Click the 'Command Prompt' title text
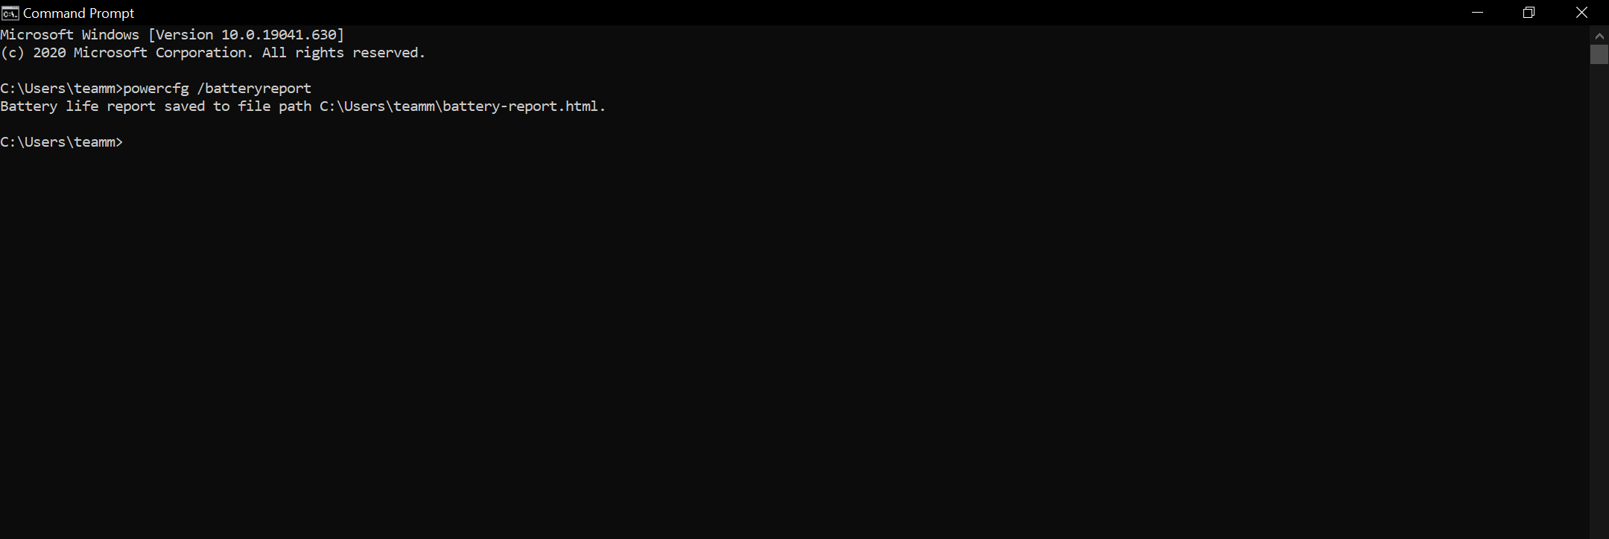The height and width of the screenshot is (539, 1609). [79, 13]
